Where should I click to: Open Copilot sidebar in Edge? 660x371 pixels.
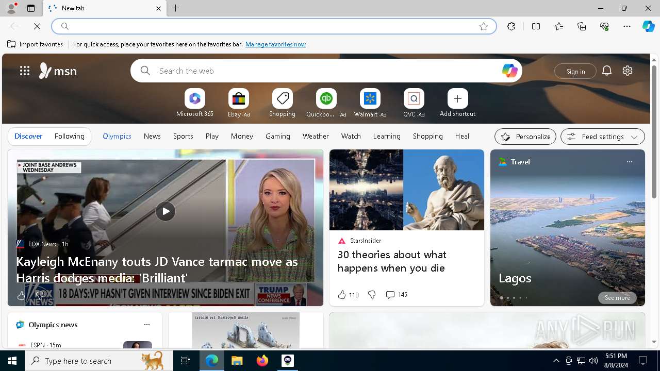click(x=649, y=26)
